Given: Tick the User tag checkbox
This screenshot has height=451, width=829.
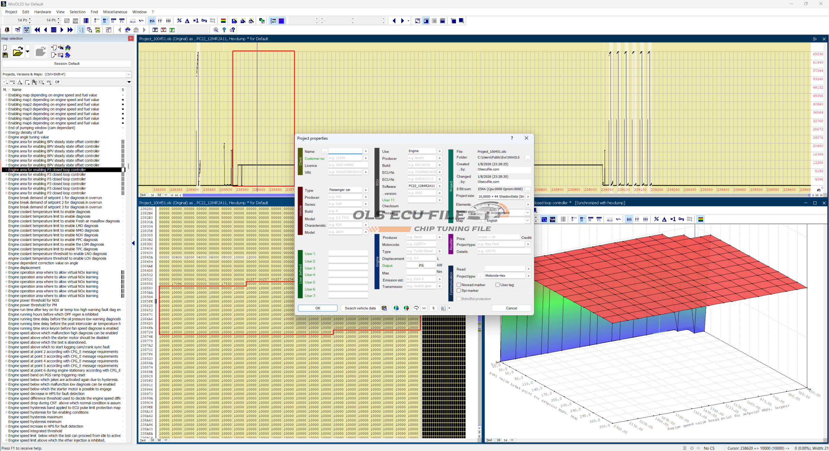Looking at the screenshot, I should (x=497, y=285).
